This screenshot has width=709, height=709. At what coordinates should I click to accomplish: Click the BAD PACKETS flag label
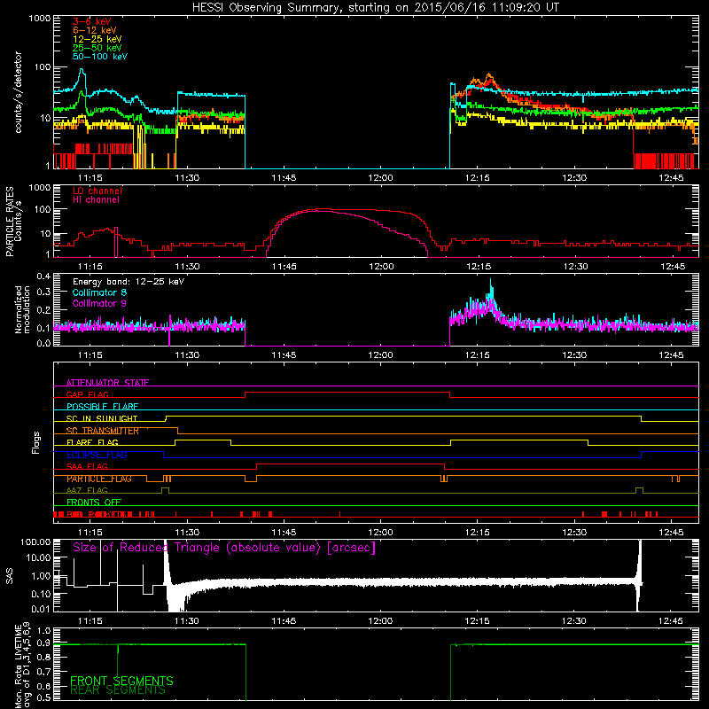pyautogui.click(x=99, y=514)
